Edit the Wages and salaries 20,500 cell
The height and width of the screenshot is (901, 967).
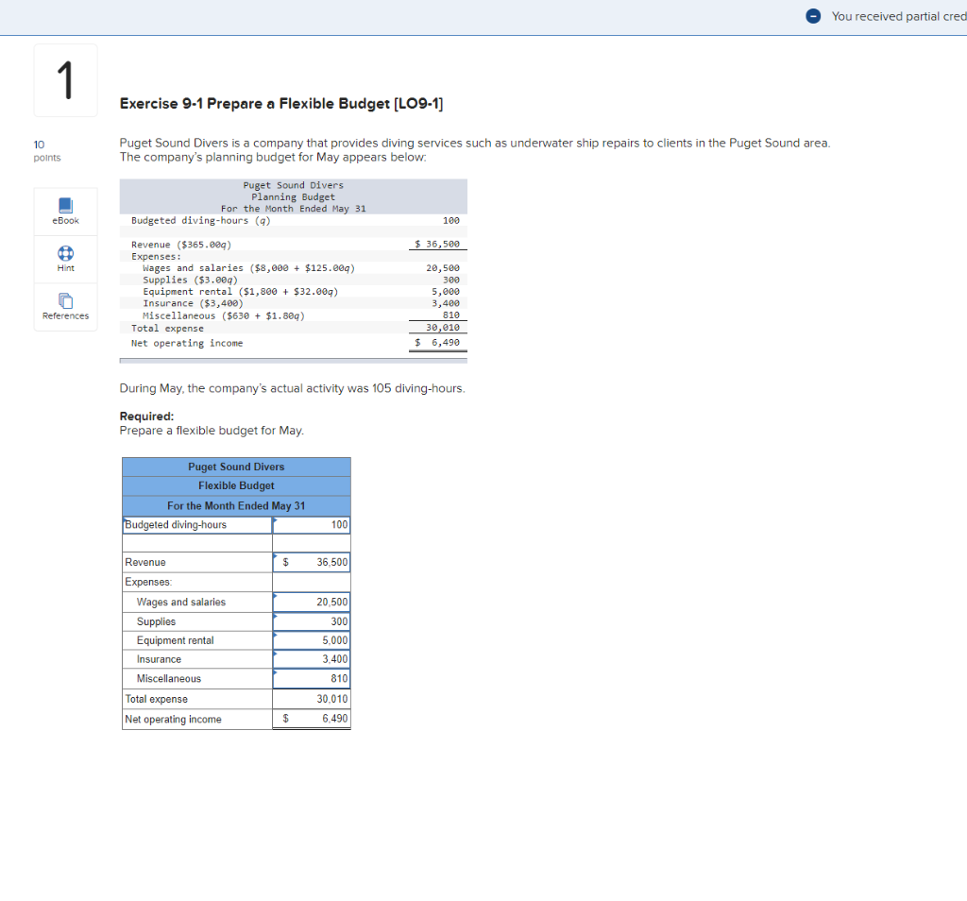click(x=312, y=602)
